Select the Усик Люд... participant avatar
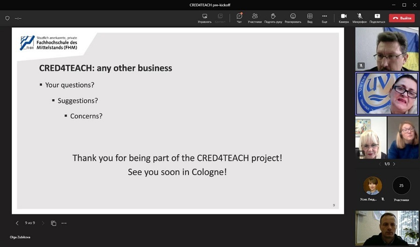Screen dimensions: 420x247 372,186
